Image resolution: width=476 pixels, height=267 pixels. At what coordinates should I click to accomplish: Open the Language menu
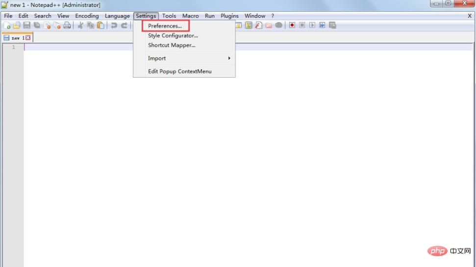point(117,16)
